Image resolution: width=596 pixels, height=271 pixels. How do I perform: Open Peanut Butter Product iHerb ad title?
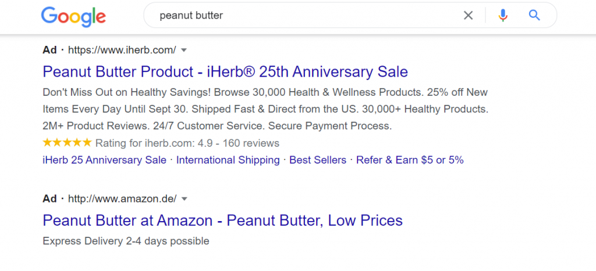click(x=225, y=71)
